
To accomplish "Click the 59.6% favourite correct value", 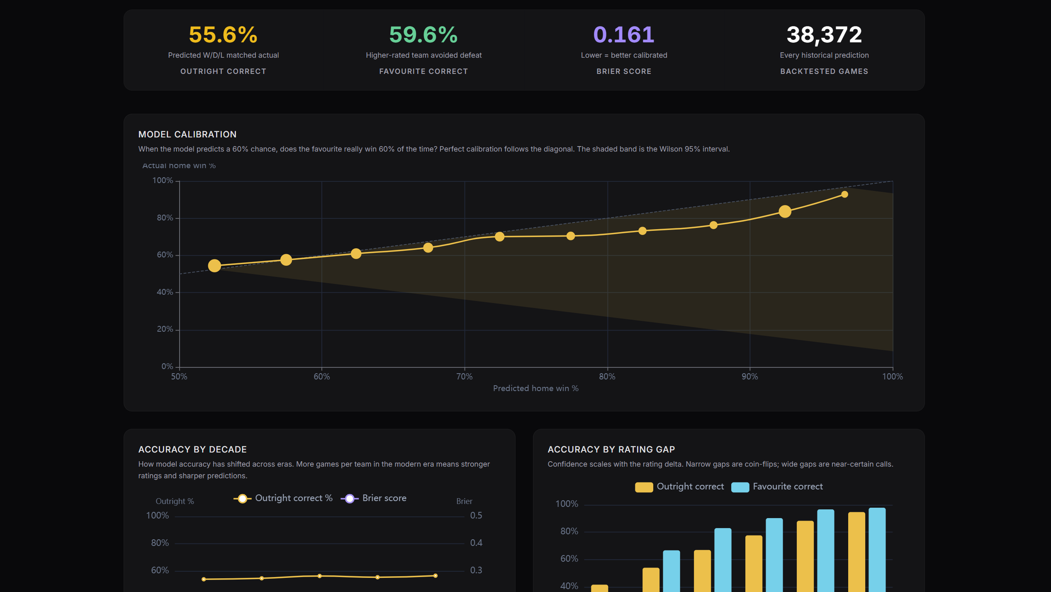I will [423, 34].
